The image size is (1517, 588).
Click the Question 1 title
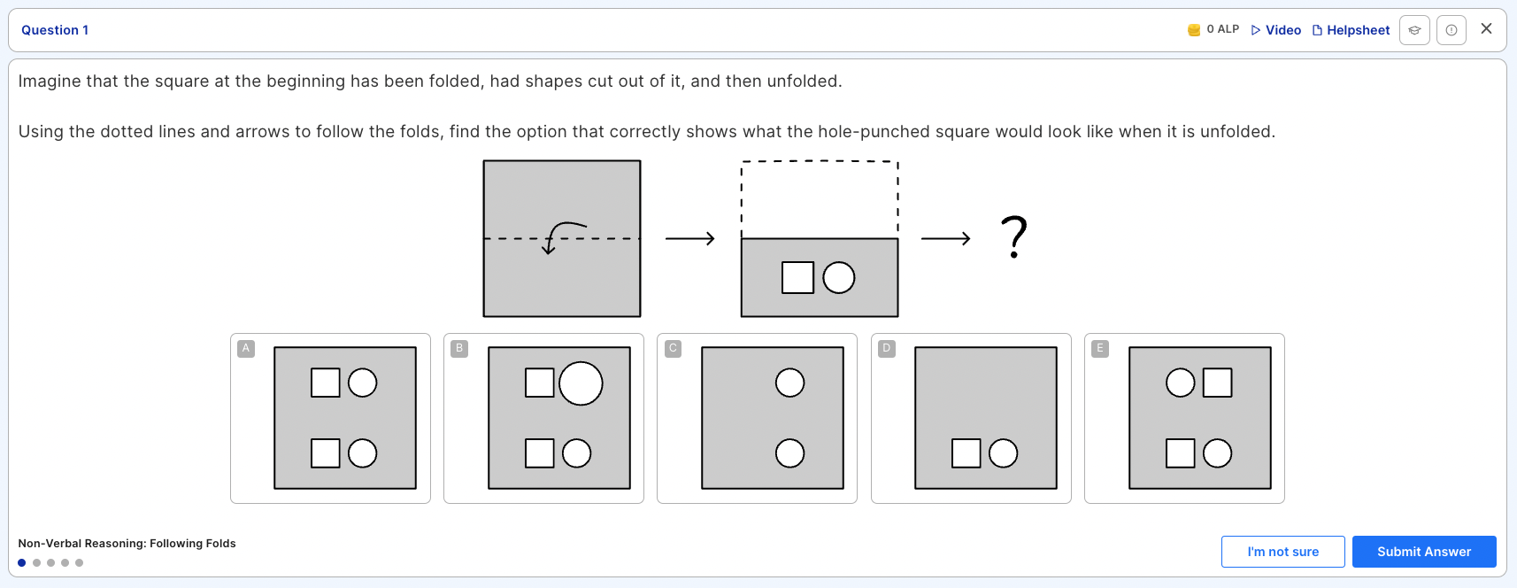pos(55,30)
